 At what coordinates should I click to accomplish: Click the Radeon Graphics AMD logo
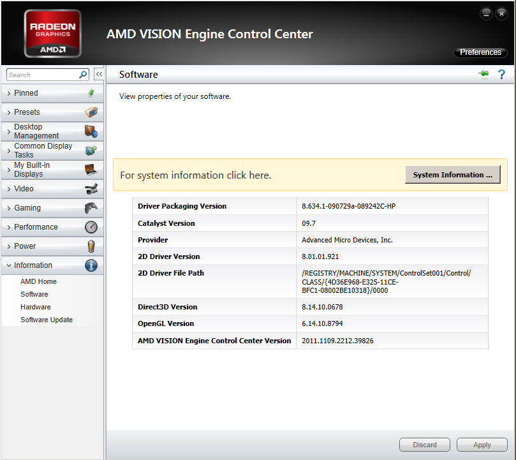[53, 34]
